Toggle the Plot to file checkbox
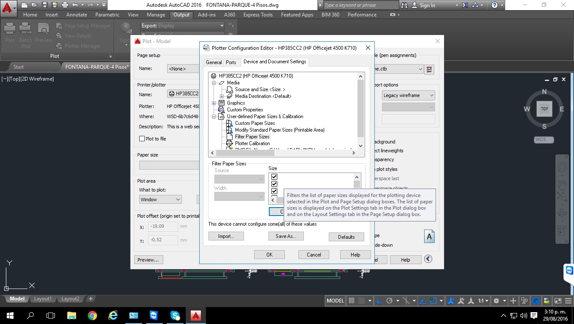Screen dimensions: 574x324 [x=142, y=139]
